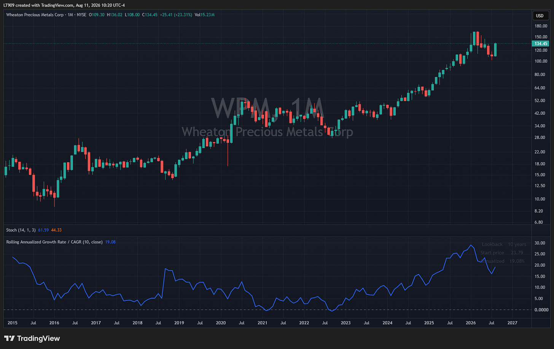554x349 pixels.
Task: Click the 0.0000 label on the CAGR axis
Action: pos(541,310)
